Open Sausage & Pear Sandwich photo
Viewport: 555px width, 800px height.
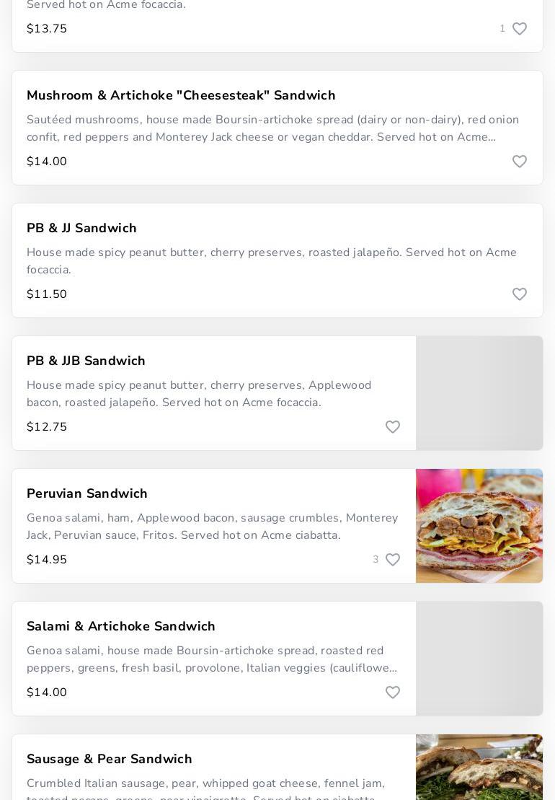(479, 767)
